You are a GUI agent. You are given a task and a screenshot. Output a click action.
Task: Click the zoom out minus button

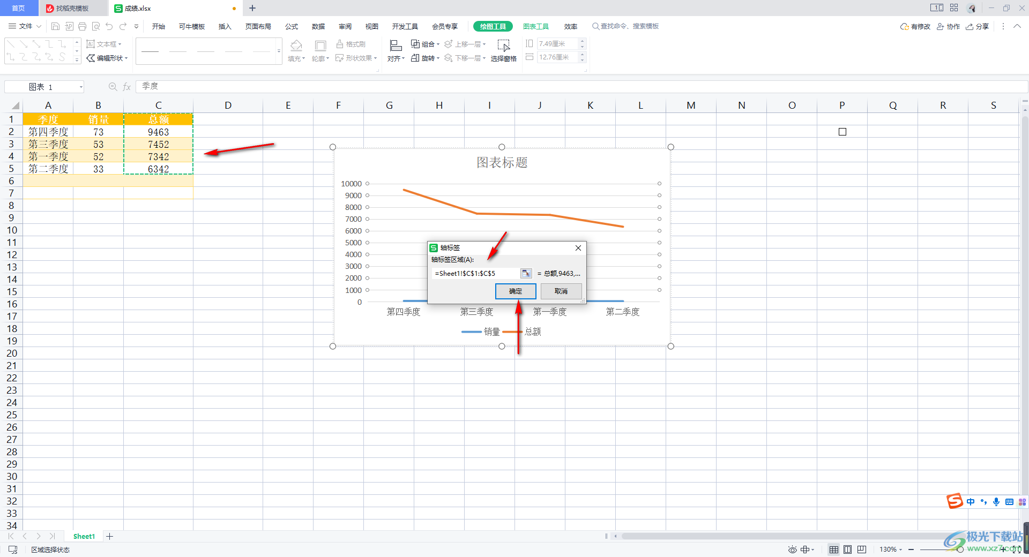(x=911, y=550)
